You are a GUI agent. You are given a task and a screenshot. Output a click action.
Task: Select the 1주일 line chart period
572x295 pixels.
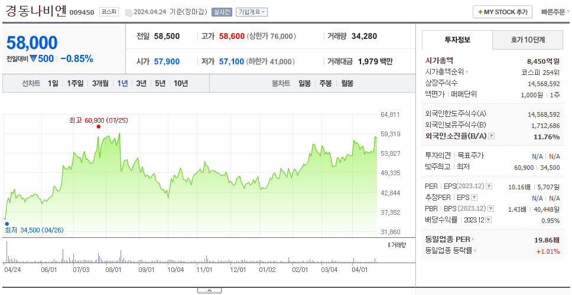[75, 83]
